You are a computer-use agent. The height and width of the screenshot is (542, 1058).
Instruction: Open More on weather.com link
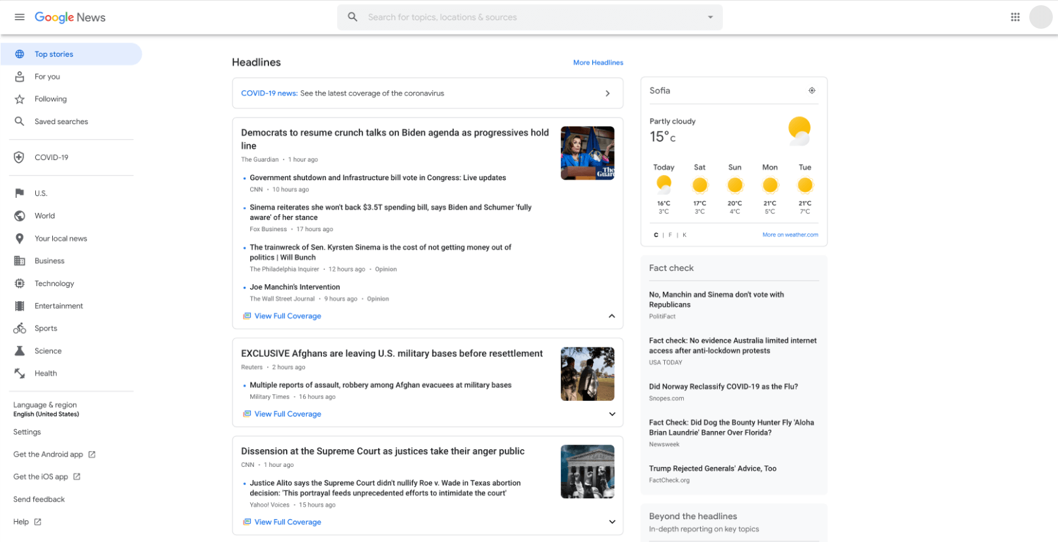click(790, 235)
